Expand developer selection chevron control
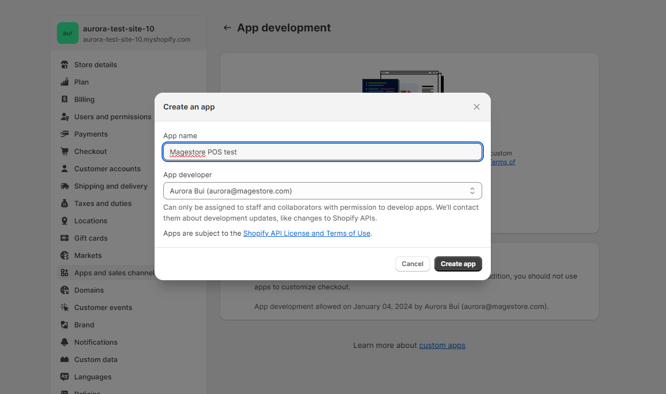The image size is (666, 394). pyautogui.click(x=472, y=191)
